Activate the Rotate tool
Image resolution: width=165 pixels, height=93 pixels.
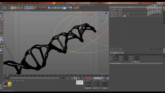[19, 8]
